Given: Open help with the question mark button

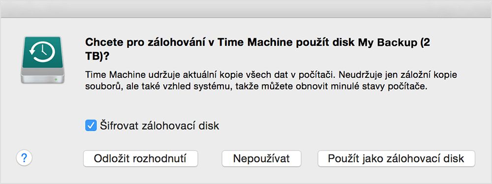Looking at the screenshot, I should coord(24,158).
